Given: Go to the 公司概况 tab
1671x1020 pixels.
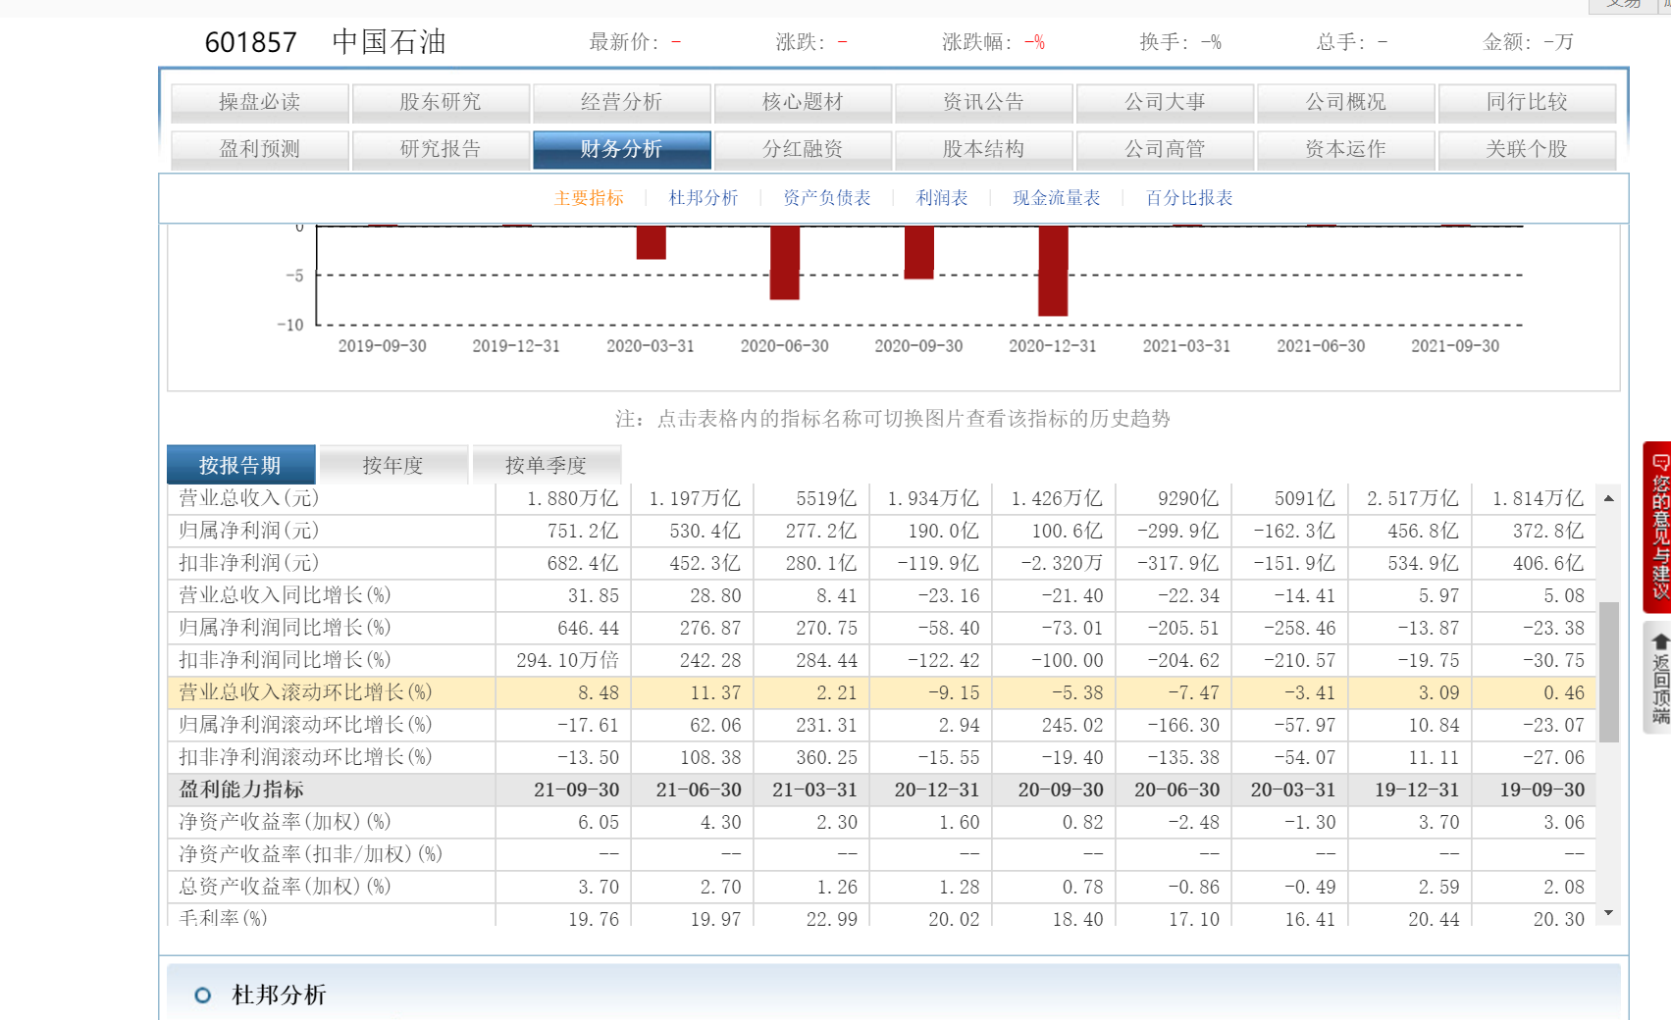Looking at the screenshot, I should [1346, 102].
